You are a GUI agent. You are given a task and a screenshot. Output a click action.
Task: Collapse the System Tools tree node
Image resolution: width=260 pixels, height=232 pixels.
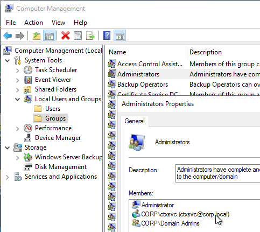pyautogui.click(x=8, y=60)
